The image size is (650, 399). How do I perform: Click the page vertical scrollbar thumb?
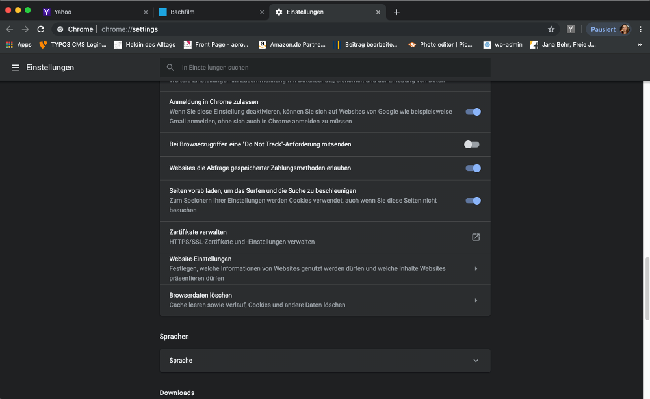[x=647, y=289]
